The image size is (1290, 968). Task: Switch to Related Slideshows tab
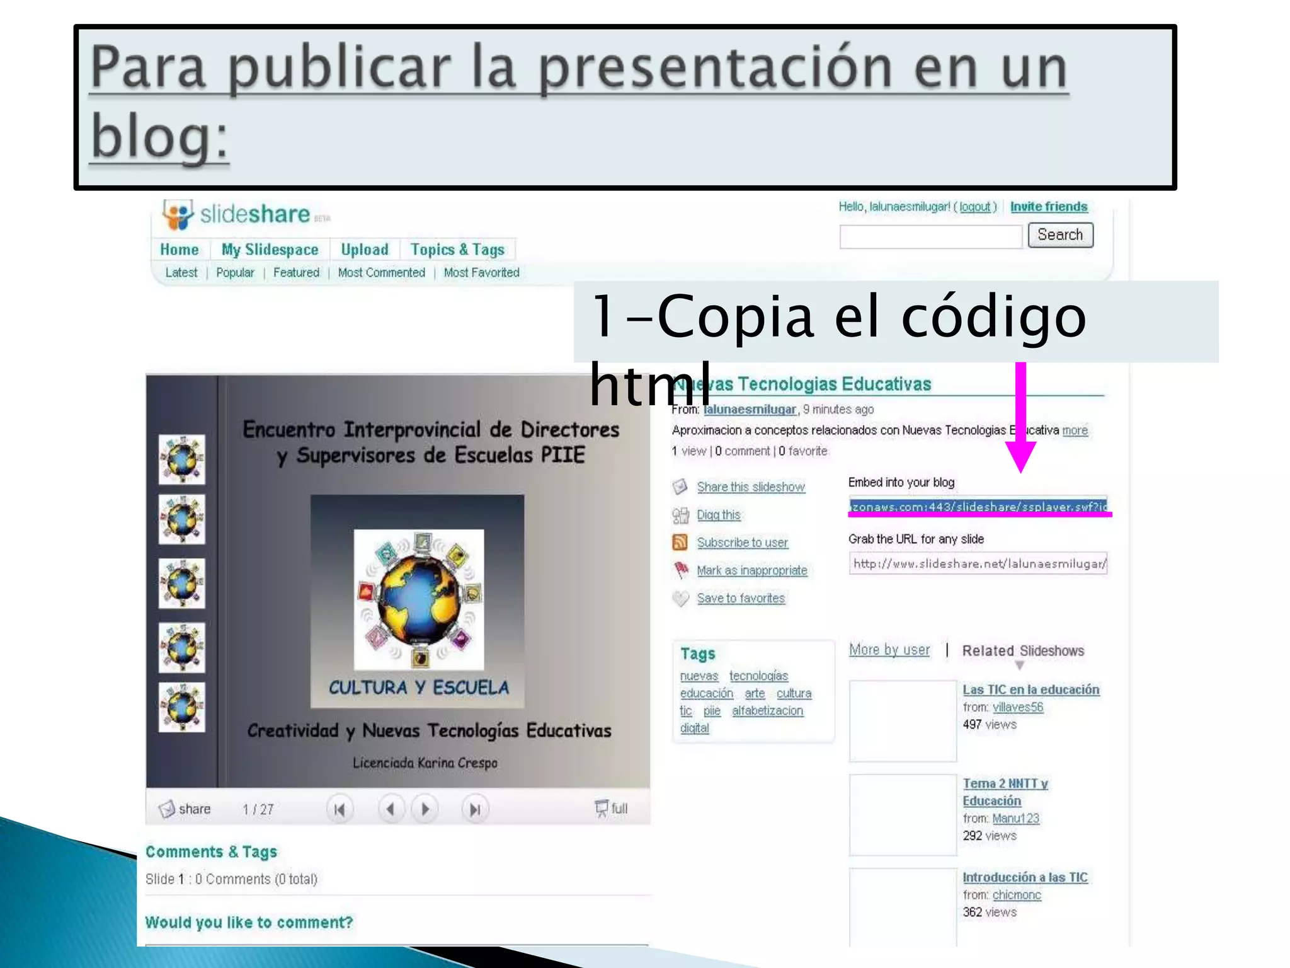point(1023,651)
